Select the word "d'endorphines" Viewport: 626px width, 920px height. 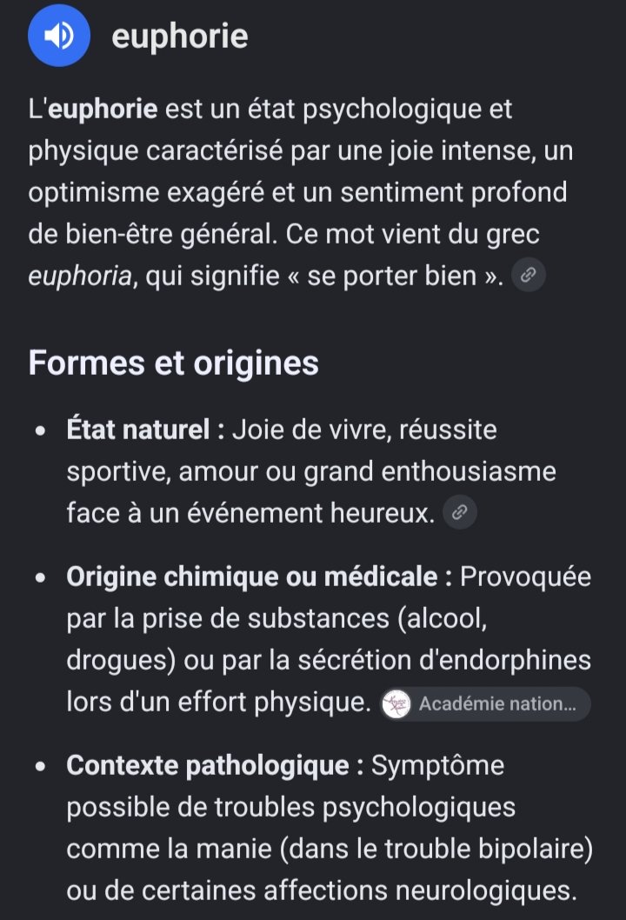pos(505,660)
